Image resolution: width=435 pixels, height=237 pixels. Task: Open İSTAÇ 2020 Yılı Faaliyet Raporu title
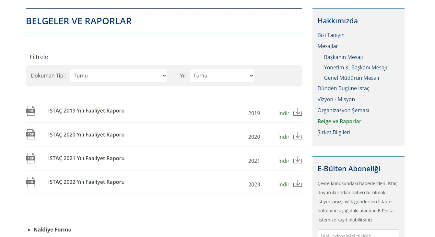(86, 135)
